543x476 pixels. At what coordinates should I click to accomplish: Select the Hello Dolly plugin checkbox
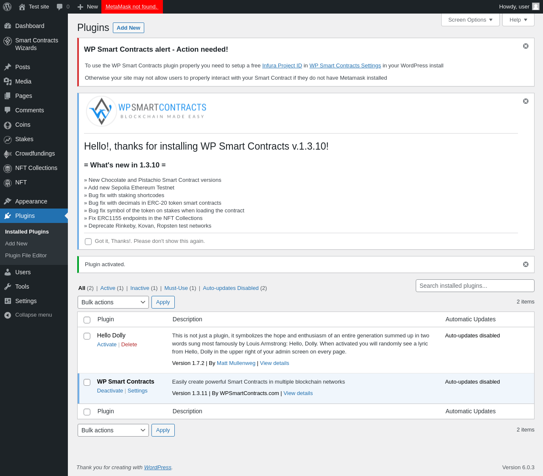point(87,336)
